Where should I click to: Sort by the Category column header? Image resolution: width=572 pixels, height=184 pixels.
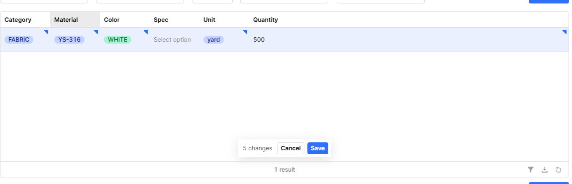[18, 20]
